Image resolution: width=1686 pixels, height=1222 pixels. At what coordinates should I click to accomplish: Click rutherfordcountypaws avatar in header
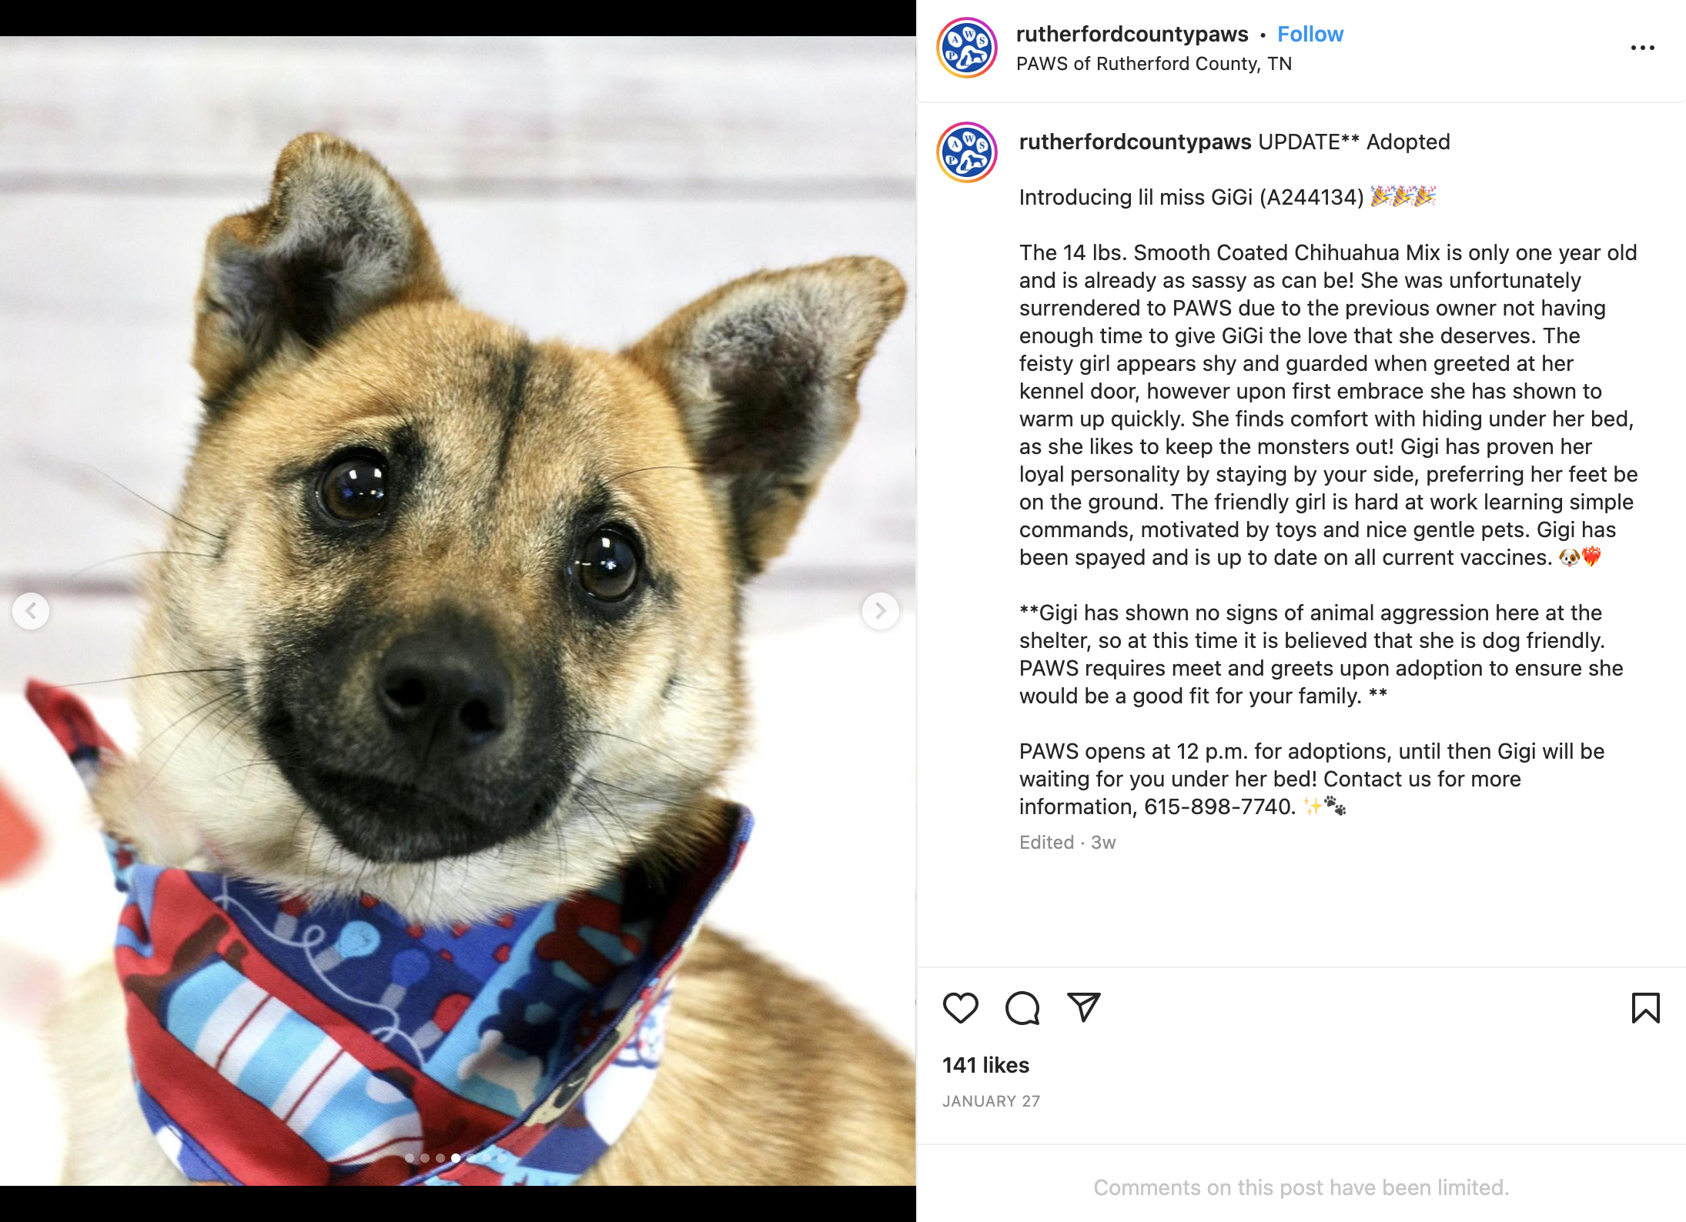click(x=966, y=48)
